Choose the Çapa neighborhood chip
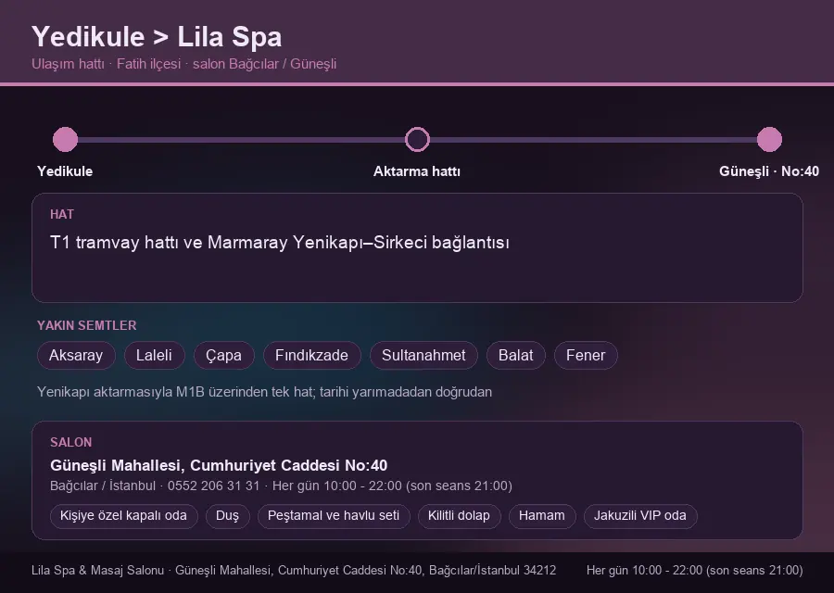Viewport: 834px width, 593px height. click(x=224, y=355)
